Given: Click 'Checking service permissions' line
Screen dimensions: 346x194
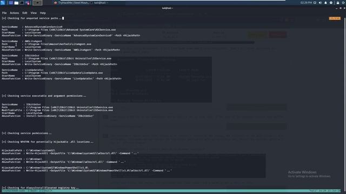Looking at the screenshot, I should (x=26, y=133).
